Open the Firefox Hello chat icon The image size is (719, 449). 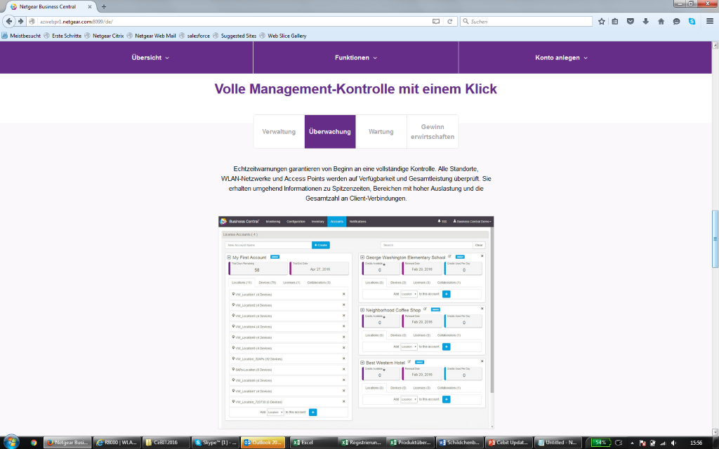pos(676,22)
